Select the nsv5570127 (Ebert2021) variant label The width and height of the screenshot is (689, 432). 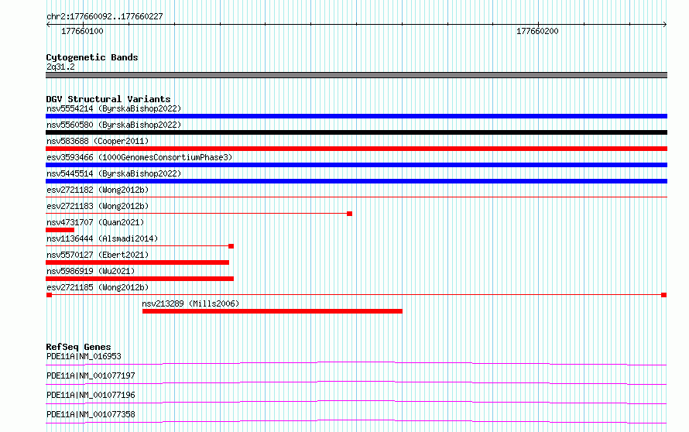coord(98,255)
